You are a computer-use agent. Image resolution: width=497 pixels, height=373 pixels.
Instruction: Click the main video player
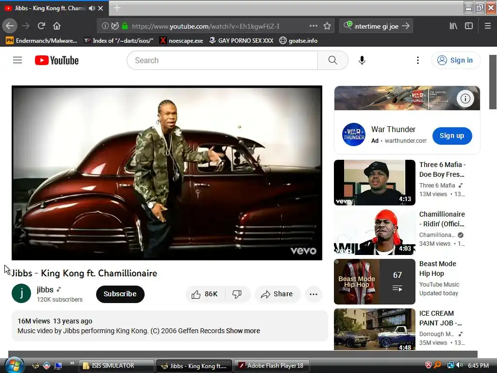[167, 173]
